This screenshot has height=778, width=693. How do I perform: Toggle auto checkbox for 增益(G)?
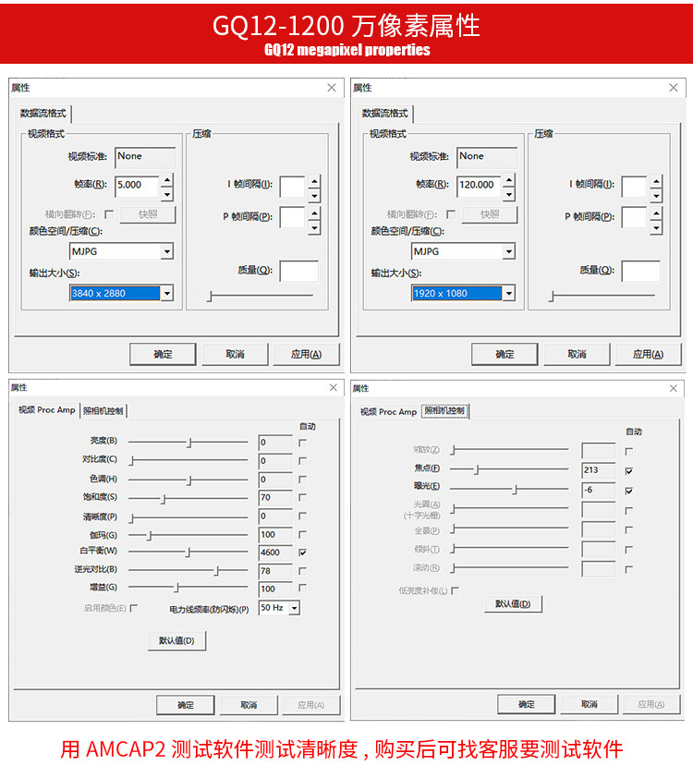pyautogui.click(x=302, y=588)
